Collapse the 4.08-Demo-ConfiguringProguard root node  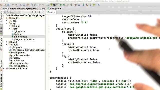tap(4, 15)
